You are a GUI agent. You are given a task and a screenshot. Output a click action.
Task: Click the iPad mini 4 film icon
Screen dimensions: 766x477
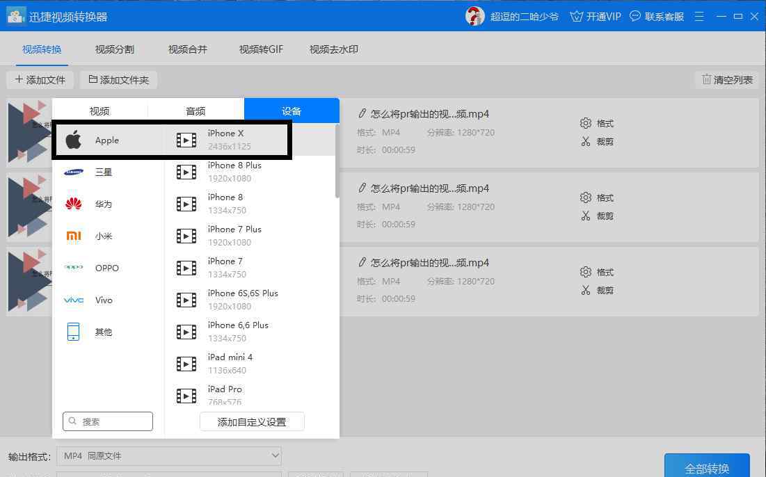(x=186, y=364)
